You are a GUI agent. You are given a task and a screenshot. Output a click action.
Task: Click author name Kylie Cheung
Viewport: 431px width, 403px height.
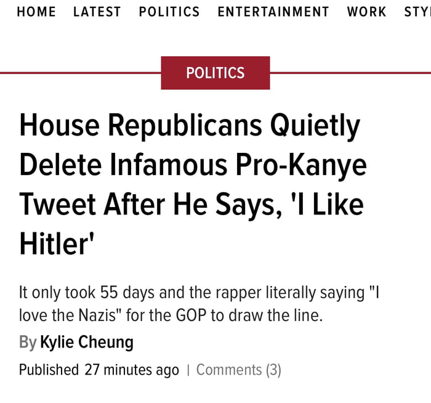click(x=86, y=342)
